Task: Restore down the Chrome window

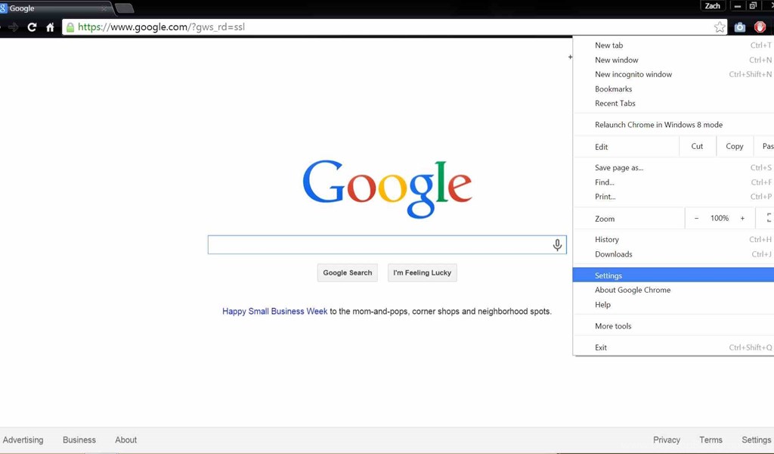Action: (x=753, y=6)
